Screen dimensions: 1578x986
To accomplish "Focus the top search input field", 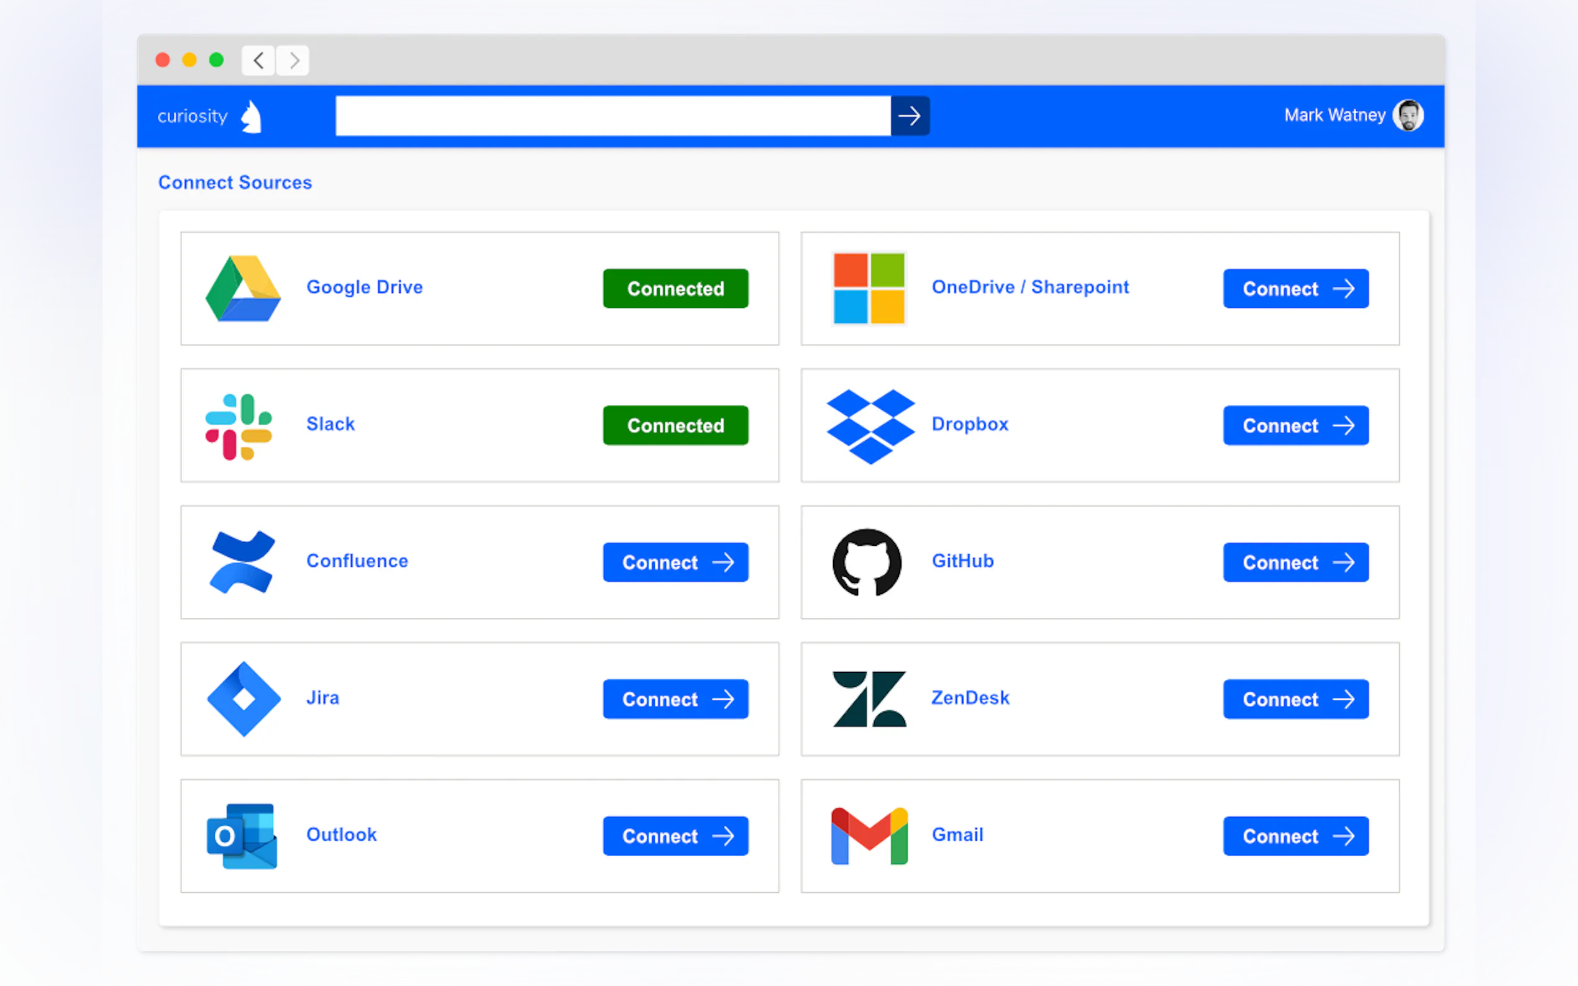I will click(613, 116).
